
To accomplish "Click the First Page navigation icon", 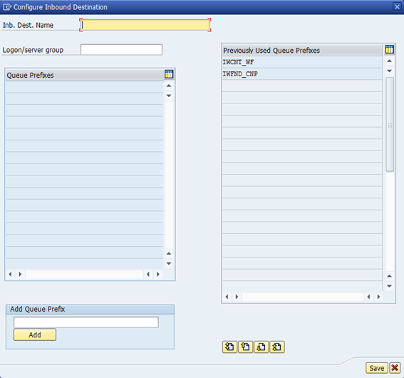I will [x=229, y=347].
